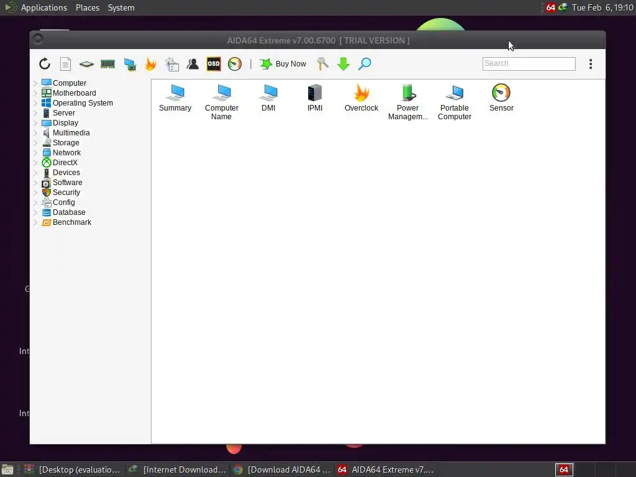Viewport: 636px width, 477px height.
Task: Open the OSD panel toolbar icon
Action: click(214, 64)
